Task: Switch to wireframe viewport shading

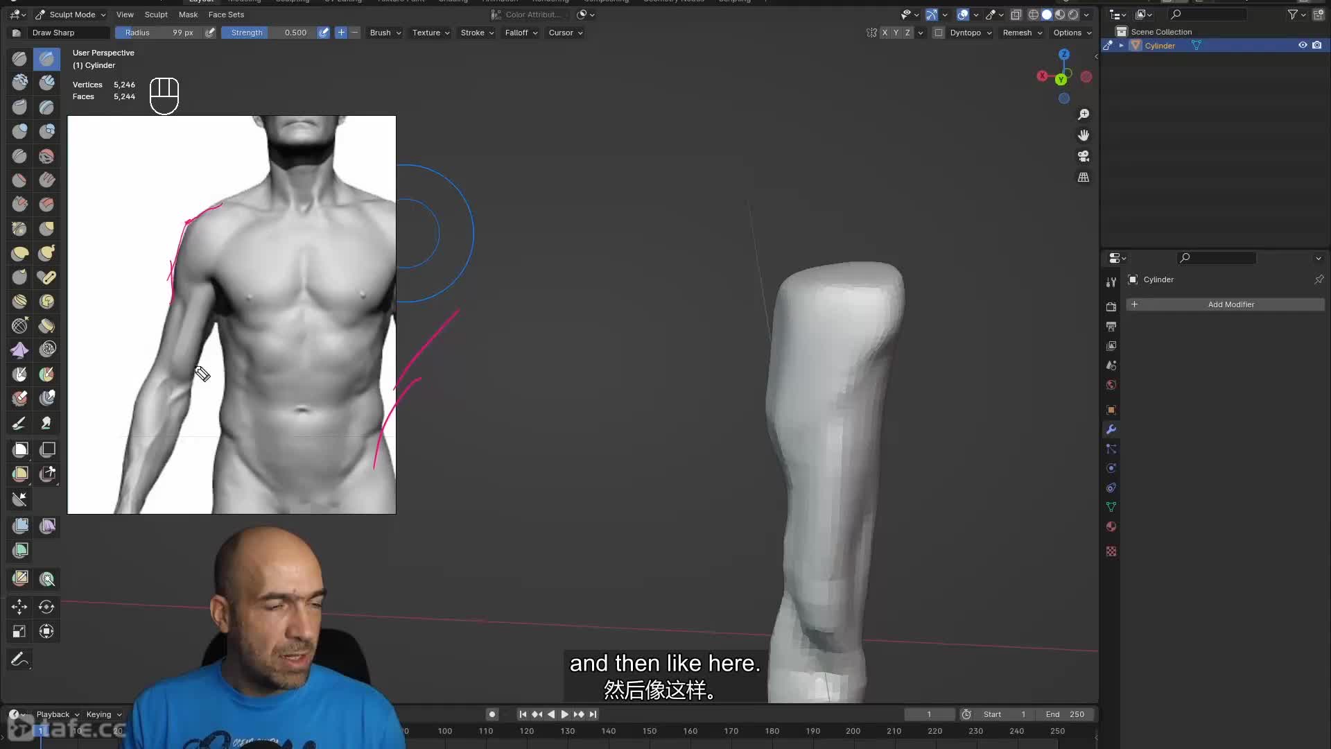Action: coord(1034,15)
